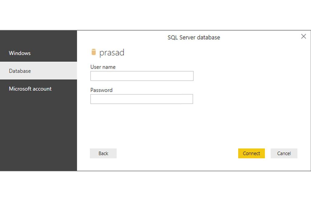Close the dialog with the X icon
Image resolution: width=311 pixels, height=201 pixels.
303,36
